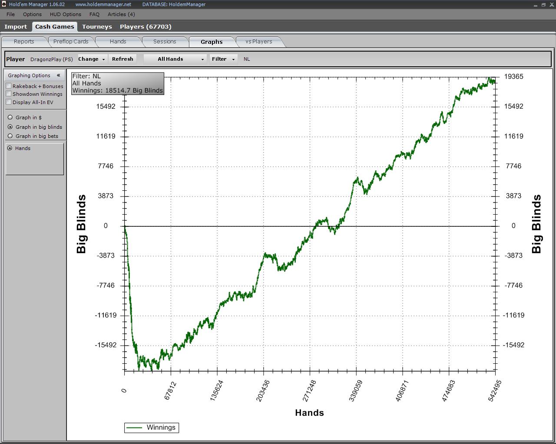556x444 pixels.
Task: Open the Filter dropdown
Action: click(223, 59)
